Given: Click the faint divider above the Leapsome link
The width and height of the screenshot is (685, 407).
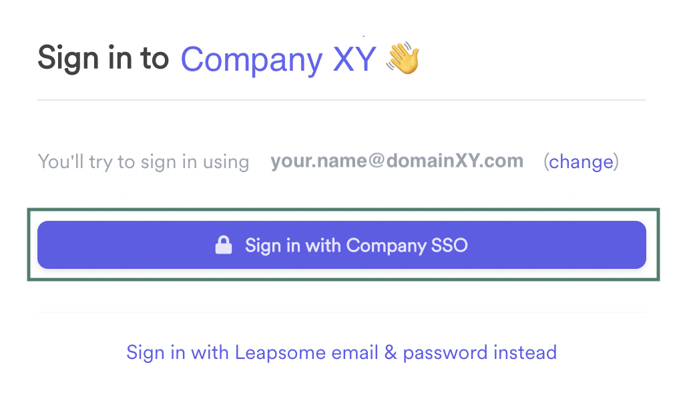Looking at the screenshot, I should (x=341, y=312).
